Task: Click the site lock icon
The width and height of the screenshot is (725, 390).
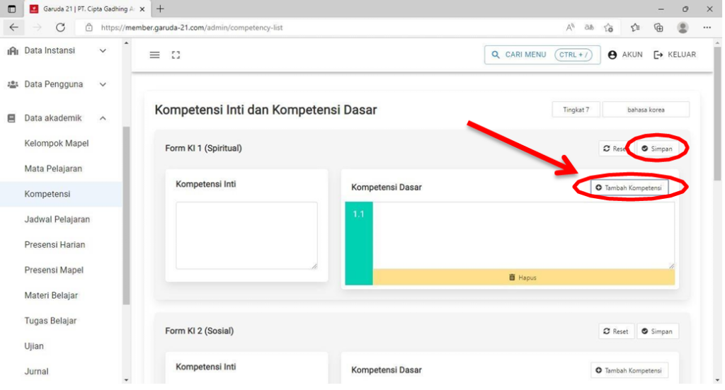Action: tap(89, 28)
